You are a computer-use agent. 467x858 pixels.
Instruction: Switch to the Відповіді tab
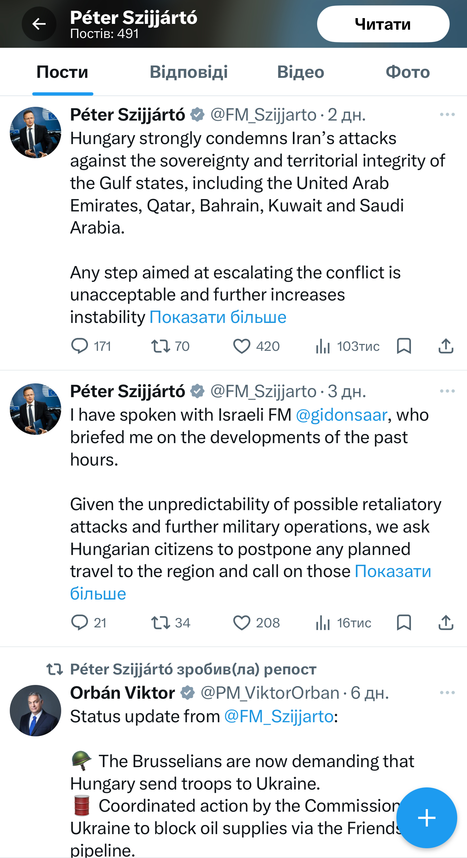tap(189, 72)
